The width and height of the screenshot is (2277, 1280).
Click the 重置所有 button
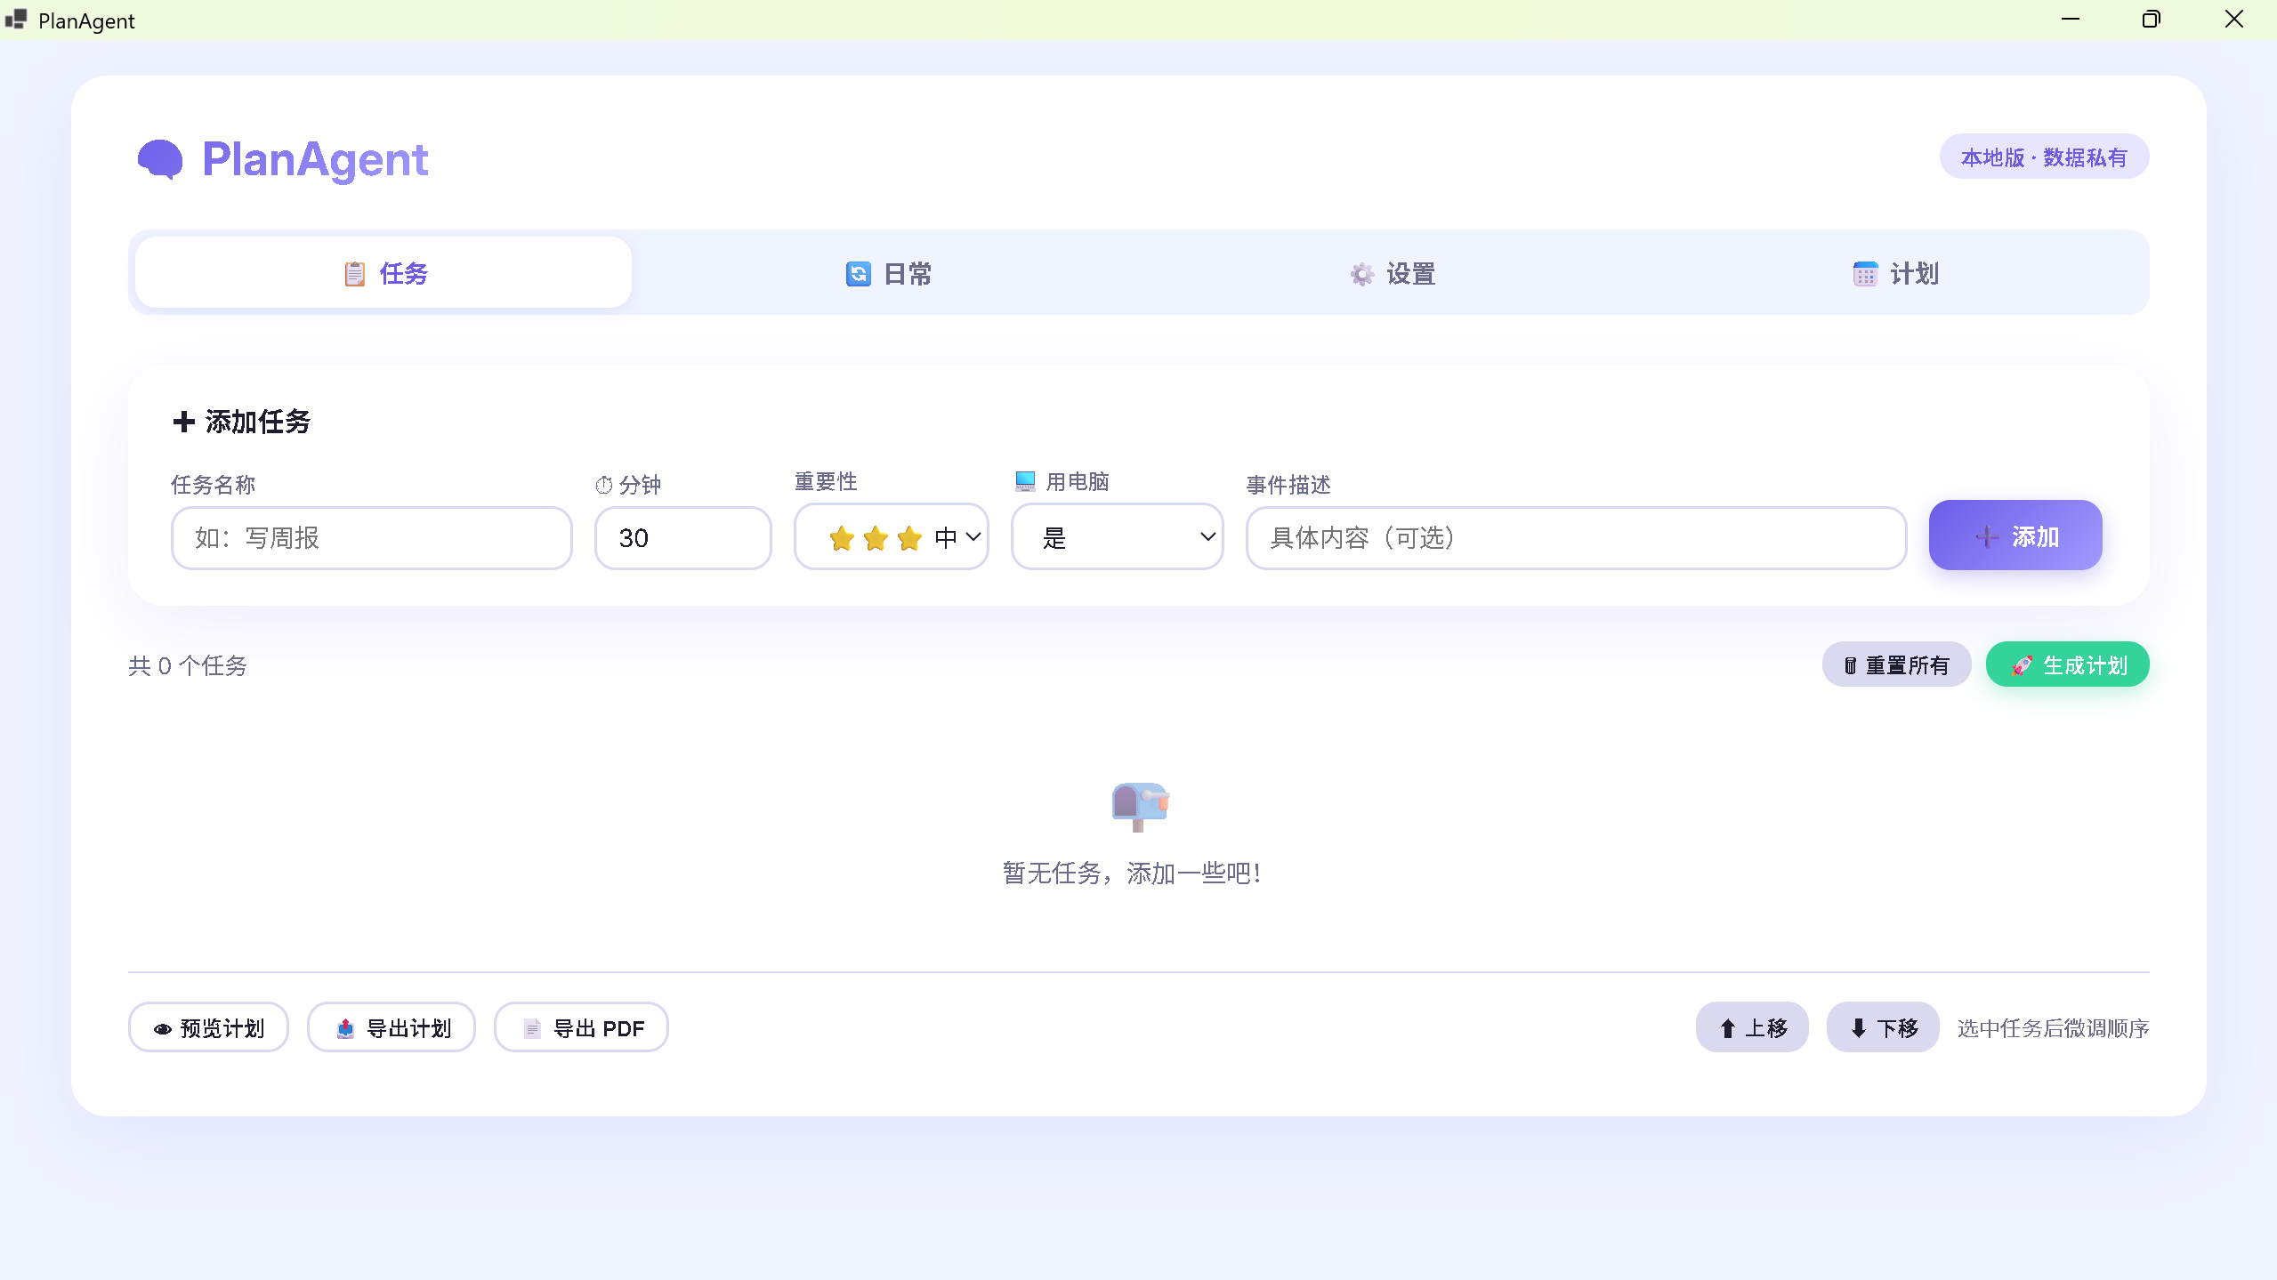1896,664
